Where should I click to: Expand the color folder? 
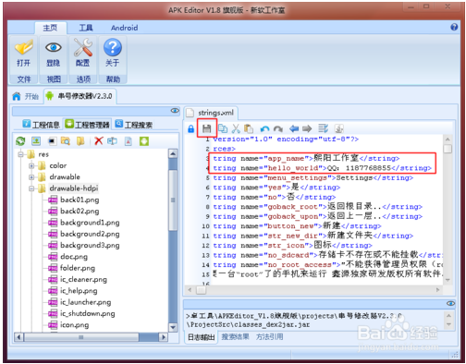[31, 166]
